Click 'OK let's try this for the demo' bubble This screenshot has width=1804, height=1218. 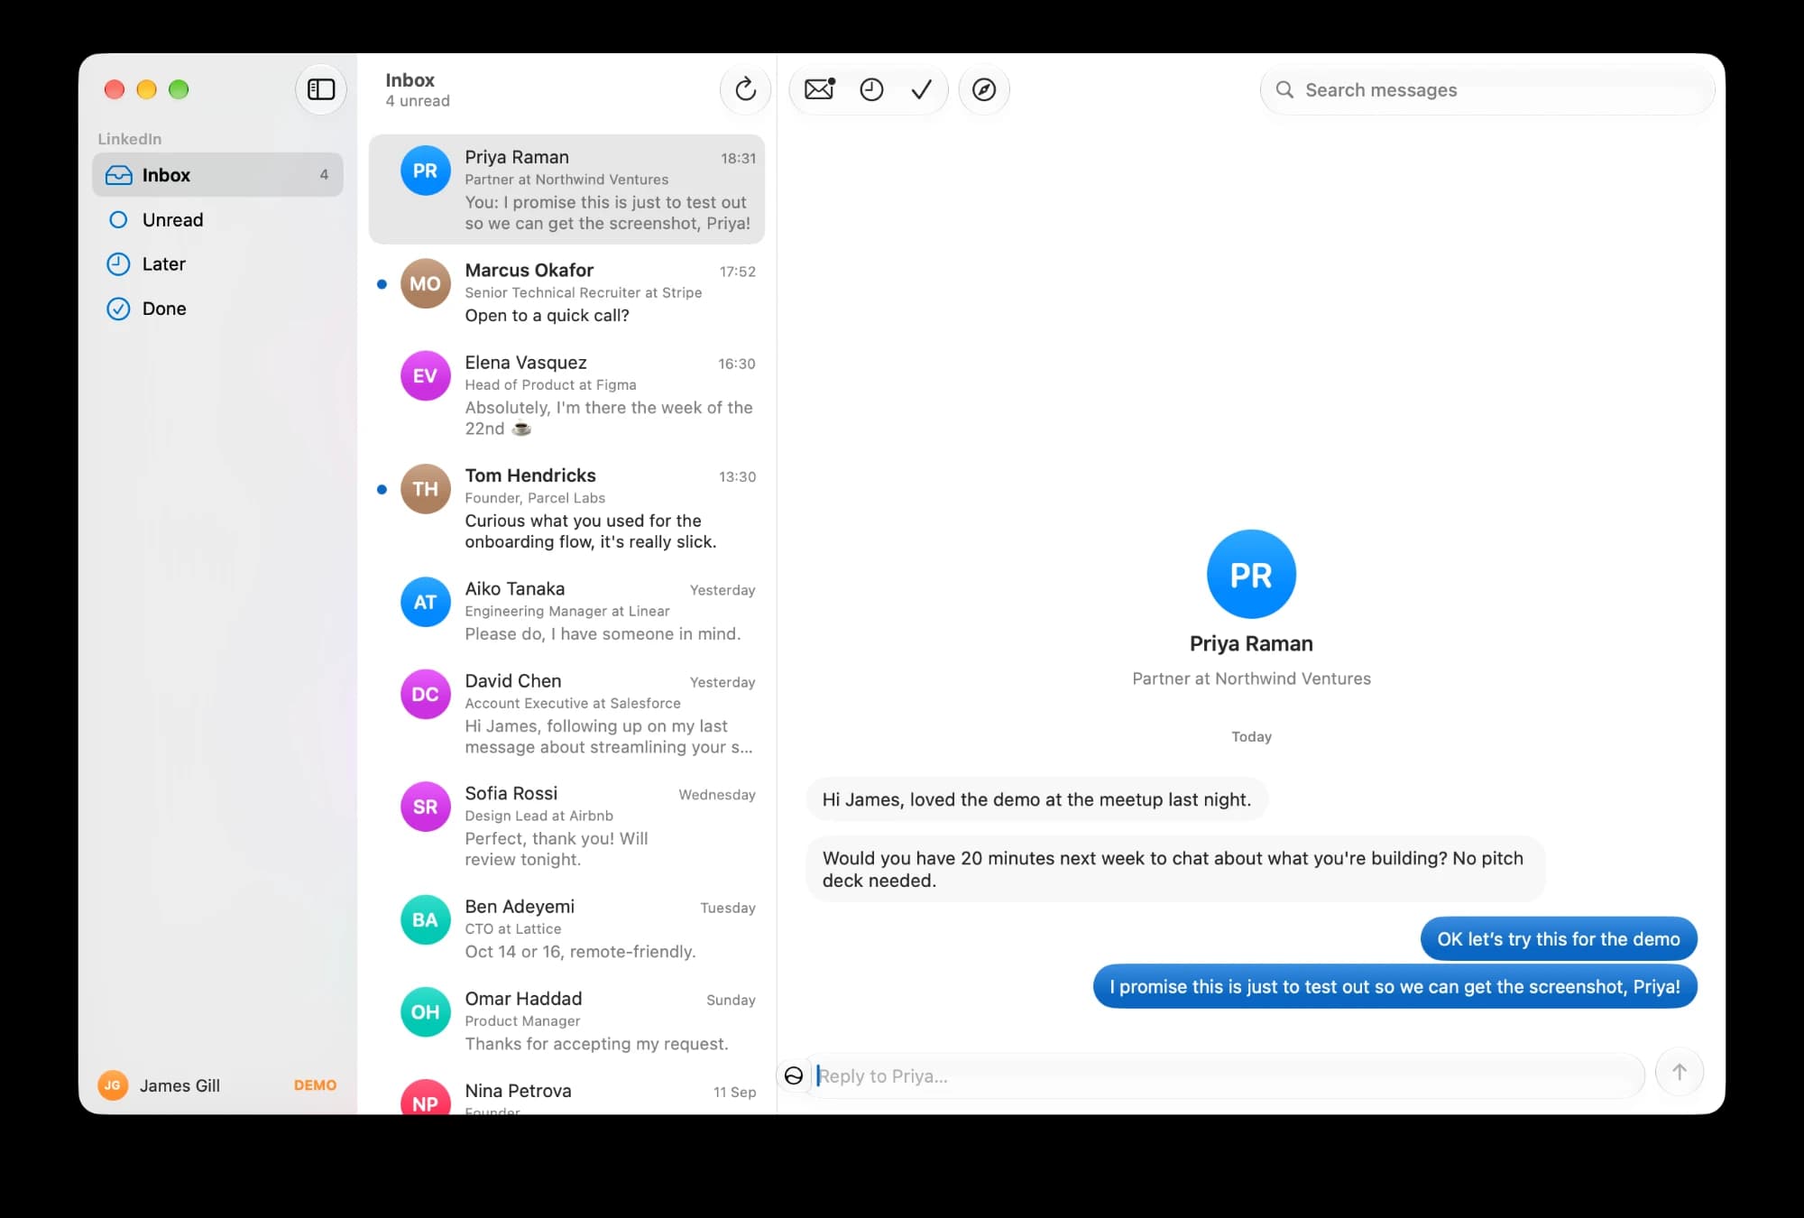1558,939
